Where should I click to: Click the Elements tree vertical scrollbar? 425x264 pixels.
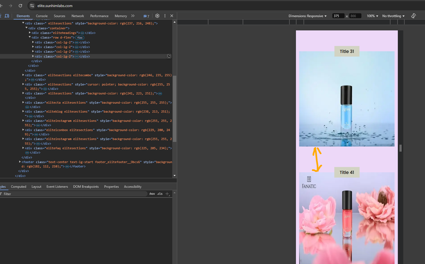point(175,109)
